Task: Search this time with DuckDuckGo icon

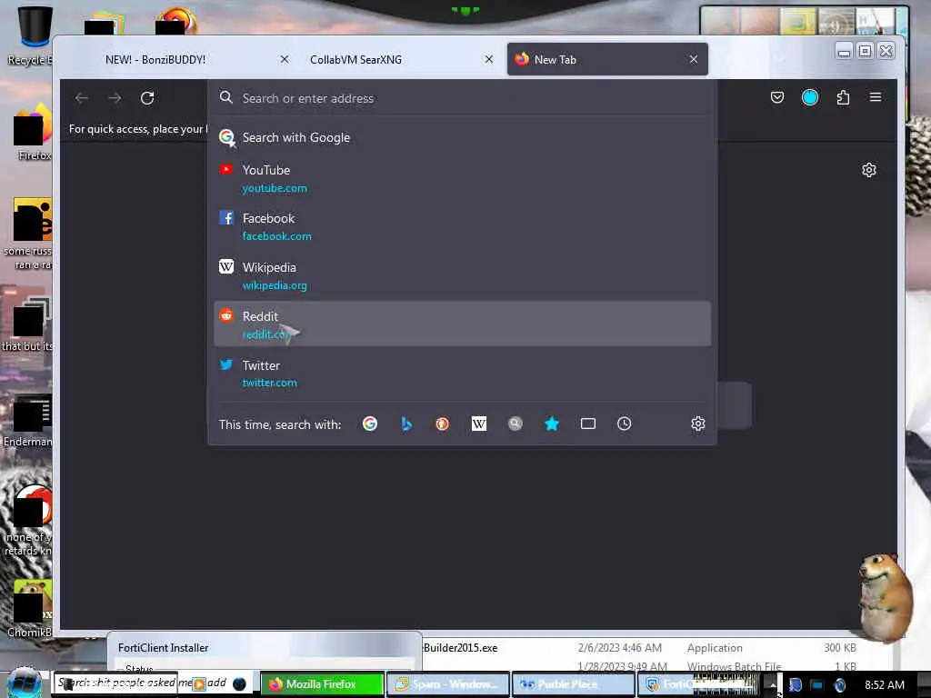Action: coord(443,424)
